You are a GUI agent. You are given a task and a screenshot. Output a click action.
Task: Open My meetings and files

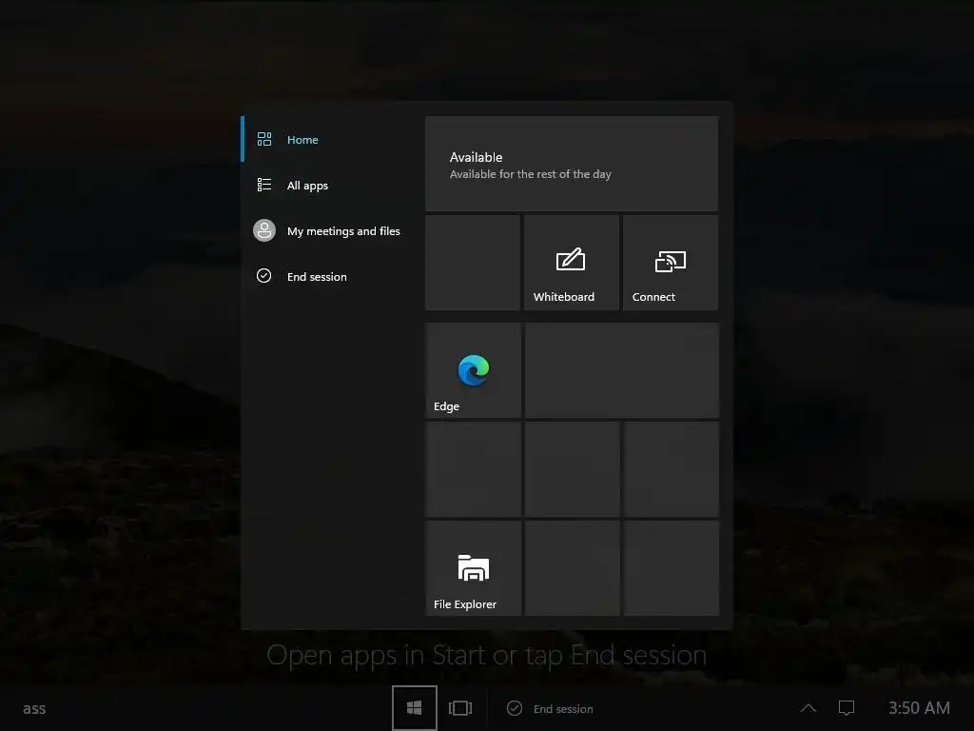tap(333, 230)
